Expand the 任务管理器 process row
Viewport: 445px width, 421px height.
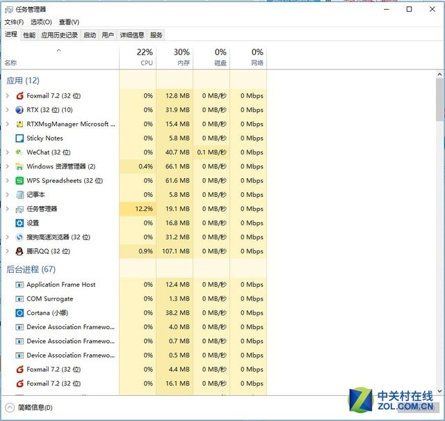point(8,209)
